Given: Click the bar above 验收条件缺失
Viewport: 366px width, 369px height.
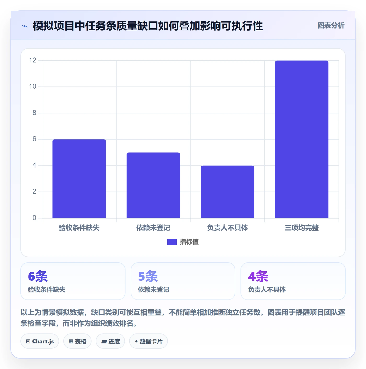Looking at the screenshot, I should point(79,178).
